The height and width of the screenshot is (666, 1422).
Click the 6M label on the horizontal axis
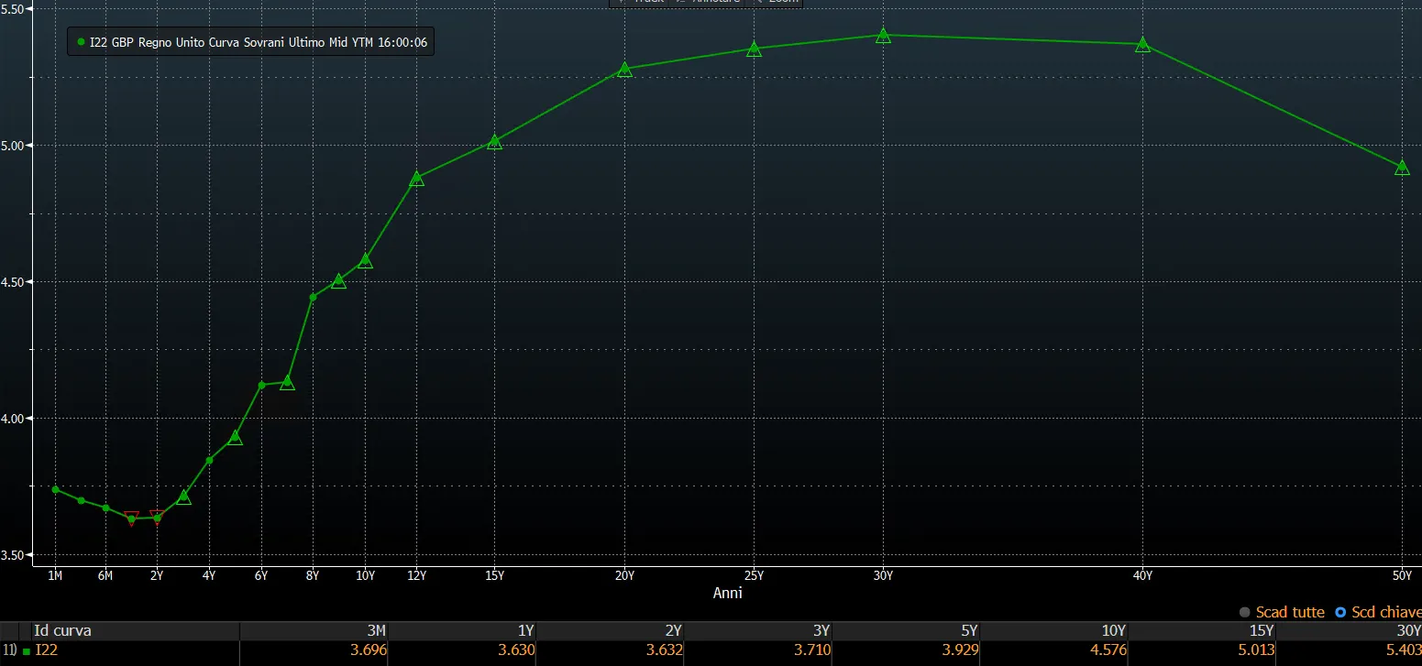click(x=105, y=575)
